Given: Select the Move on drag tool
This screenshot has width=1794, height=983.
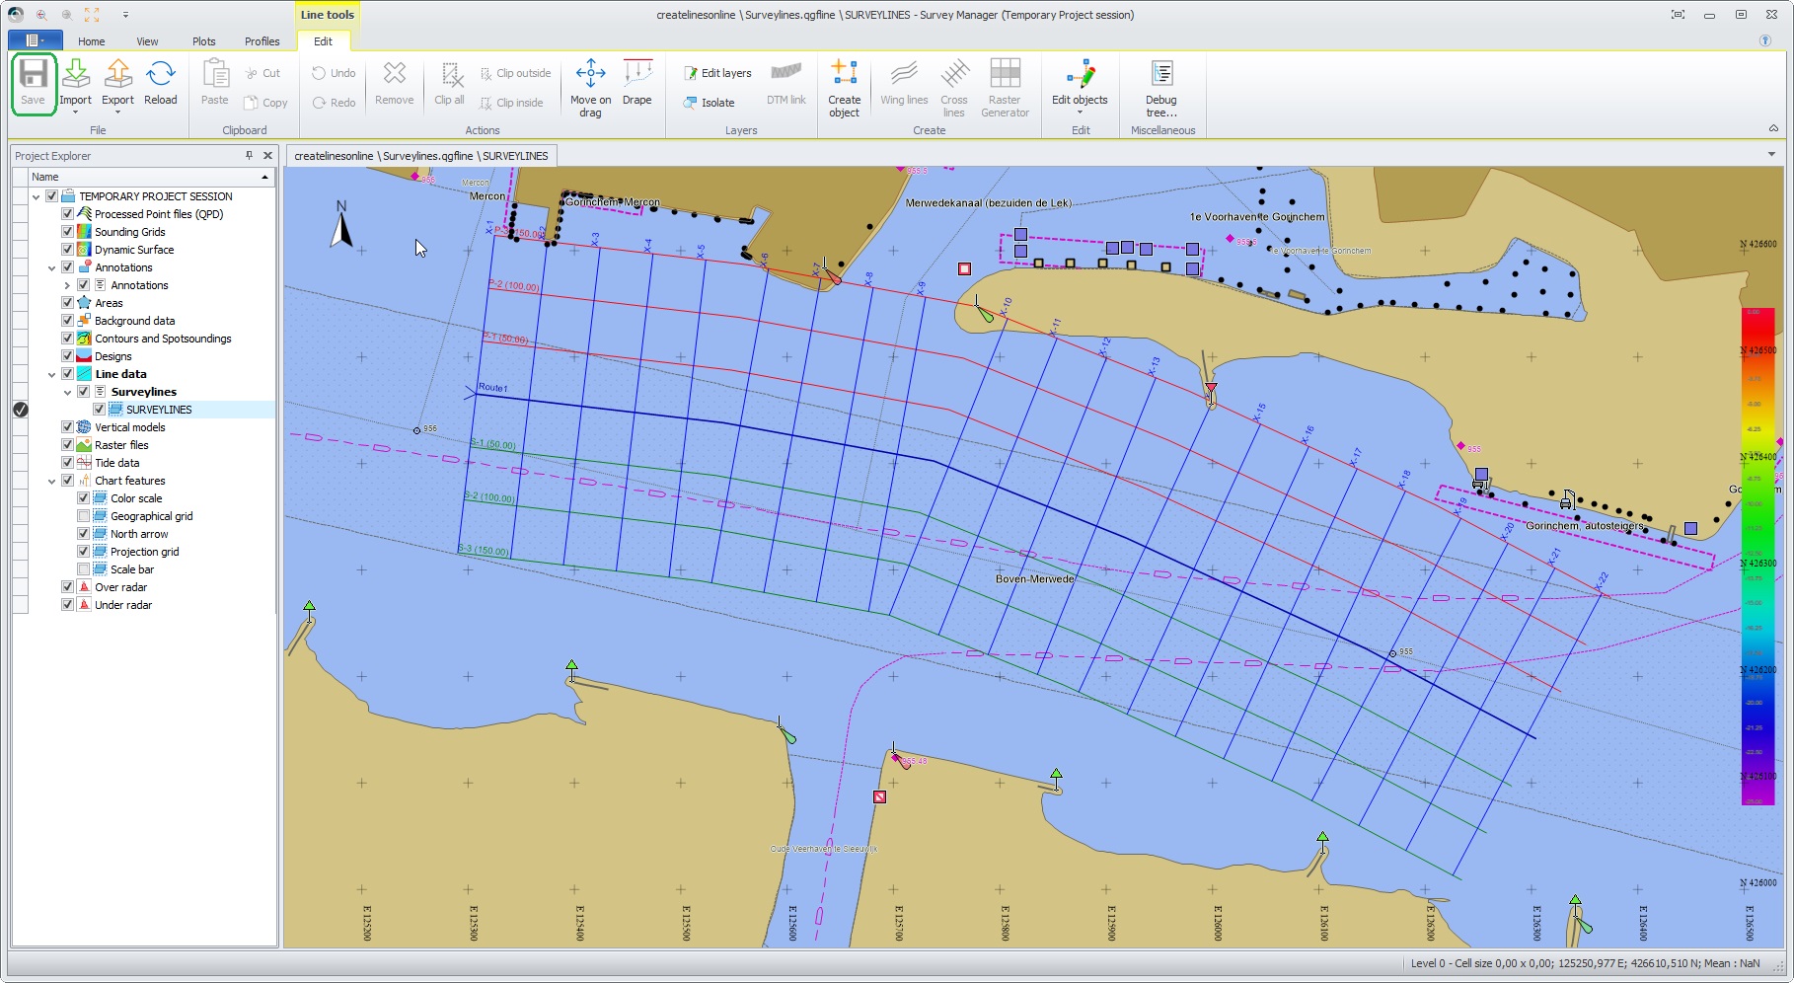Looking at the screenshot, I should (x=590, y=75).
